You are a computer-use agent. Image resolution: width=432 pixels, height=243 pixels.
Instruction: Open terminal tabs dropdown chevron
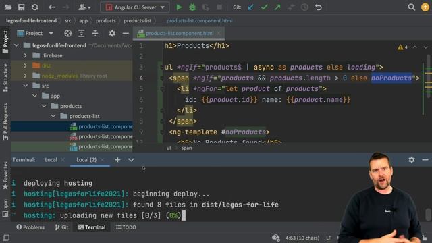pyautogui.click(x=131, y=160)
